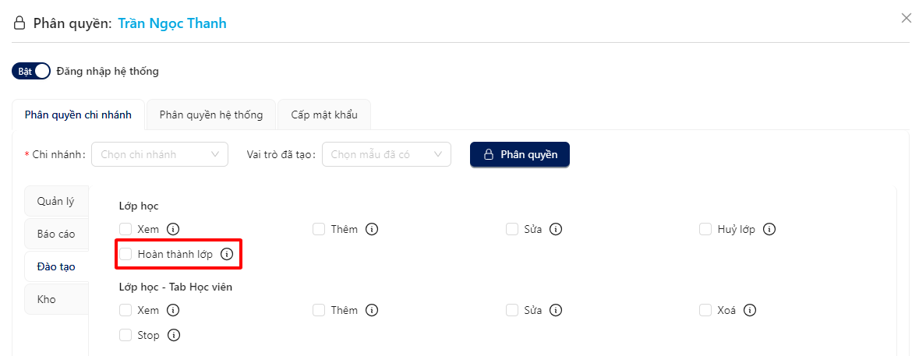The height and width of the screenshot is (356, 919).
Task: Click info icon next to Xoá
Action: pos(750,310)
